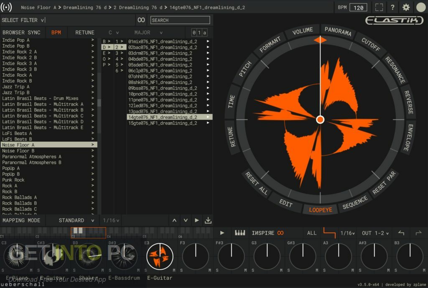428x288 pixels.
Task: Click the broadcast logo icon top-left
Action: (6, 7)
